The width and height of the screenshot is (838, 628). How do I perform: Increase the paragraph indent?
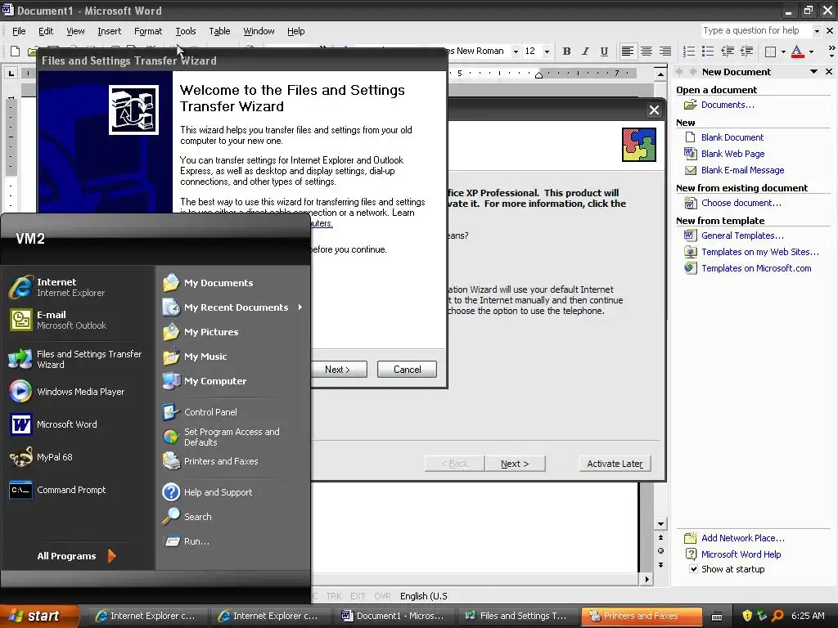[x=746, y=52]
